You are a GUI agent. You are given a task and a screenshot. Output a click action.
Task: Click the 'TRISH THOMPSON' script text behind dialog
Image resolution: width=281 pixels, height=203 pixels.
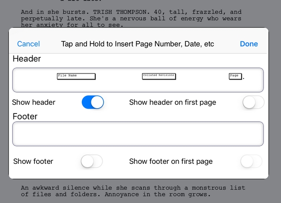pyautogui.click(x=121, y=12)
